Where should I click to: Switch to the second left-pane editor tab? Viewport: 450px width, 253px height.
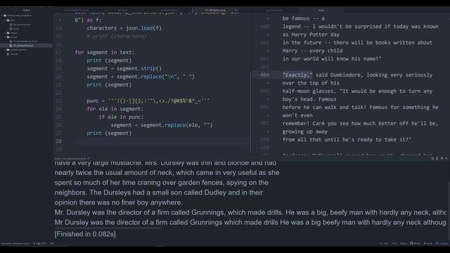click(x=122, y=10)
